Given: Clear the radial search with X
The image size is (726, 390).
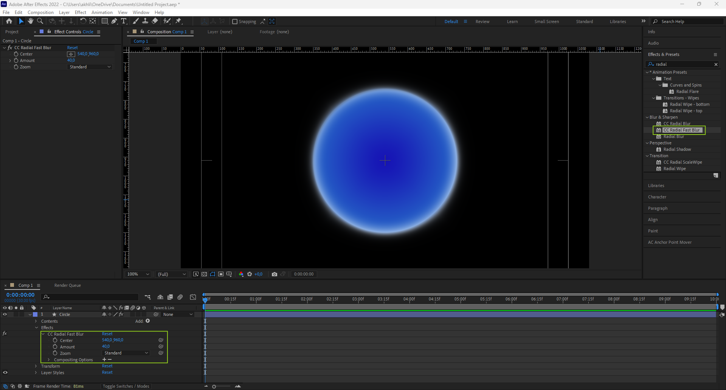Looking at the screenshot, I should (716, 64).
